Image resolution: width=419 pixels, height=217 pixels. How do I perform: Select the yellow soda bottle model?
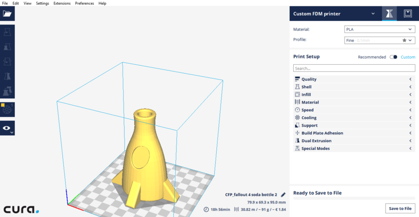click(x=145, y=160)
